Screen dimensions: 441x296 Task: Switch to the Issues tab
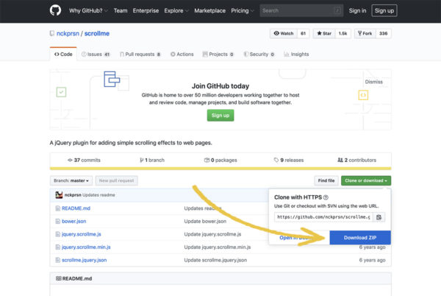(96, 54)
